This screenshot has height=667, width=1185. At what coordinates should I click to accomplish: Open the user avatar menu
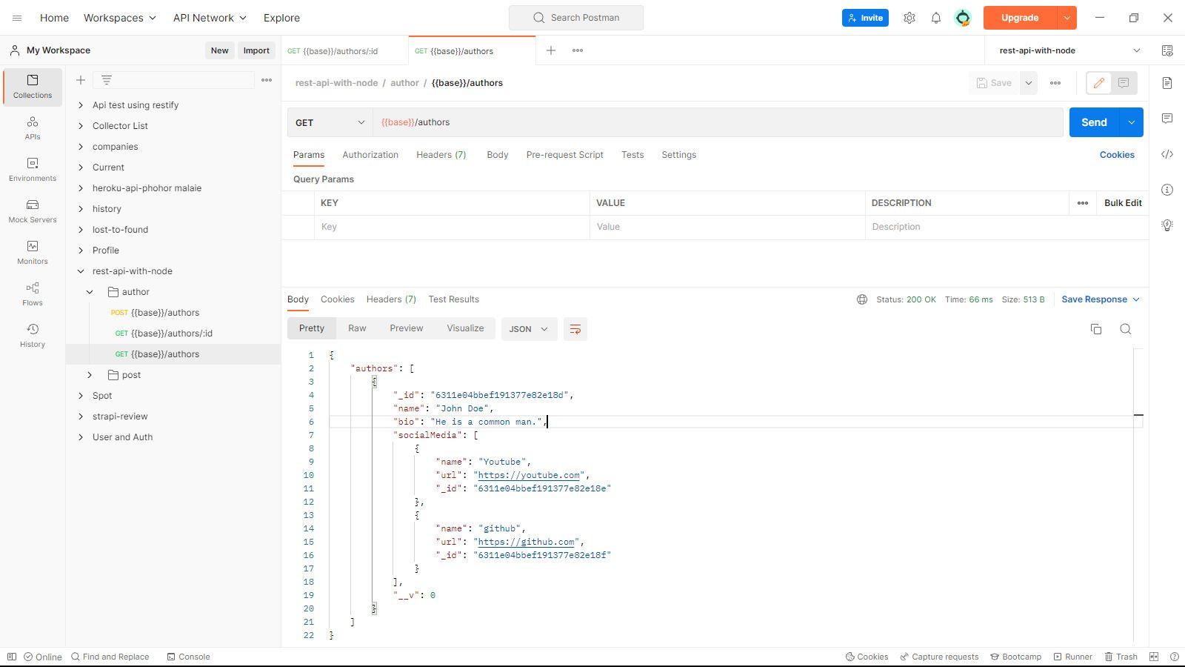(963, 18)
